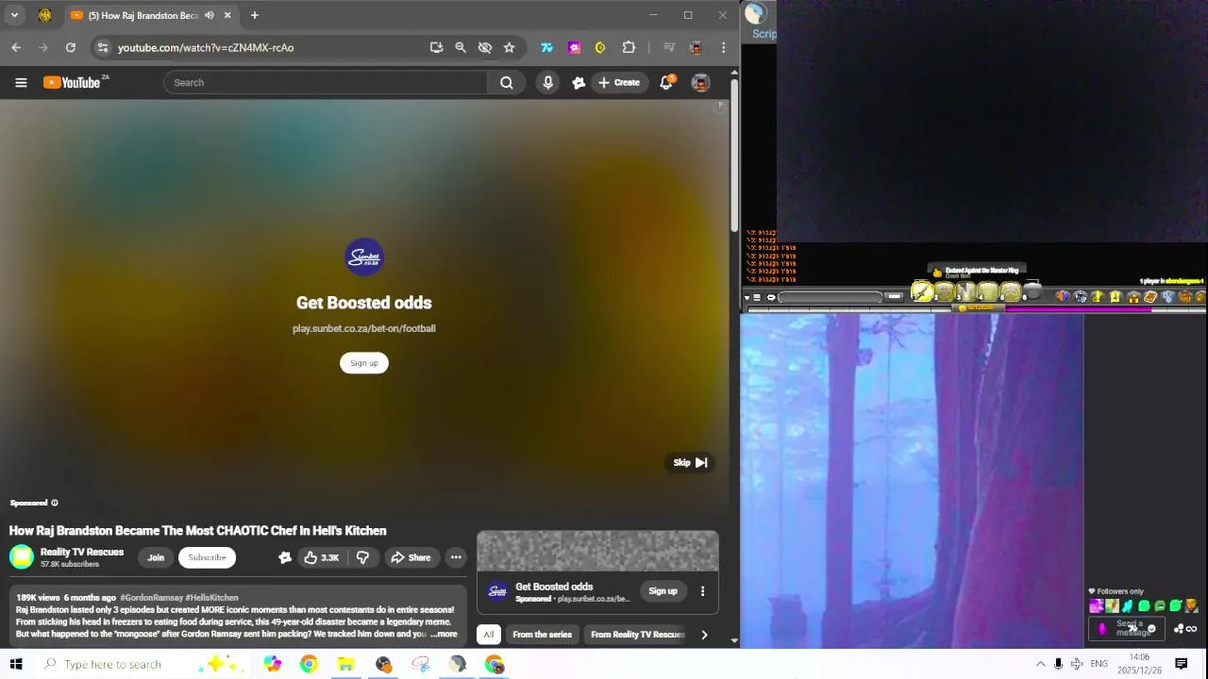The width and height of the screenshot is (1208, 679).
Task: Open a new Chrome tab
Action: pyautogui.click(x=255, y=16)
